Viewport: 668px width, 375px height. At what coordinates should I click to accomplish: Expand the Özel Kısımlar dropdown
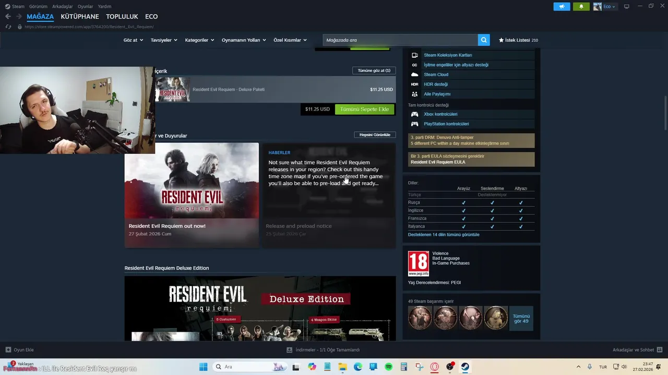290,40
